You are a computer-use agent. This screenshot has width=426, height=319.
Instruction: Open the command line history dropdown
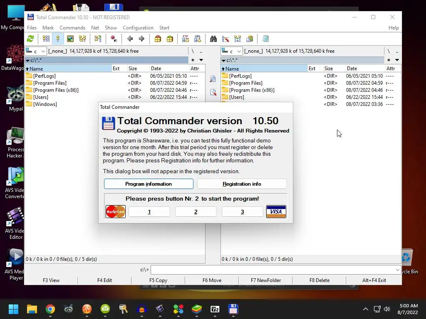click(x=397, y=270)
